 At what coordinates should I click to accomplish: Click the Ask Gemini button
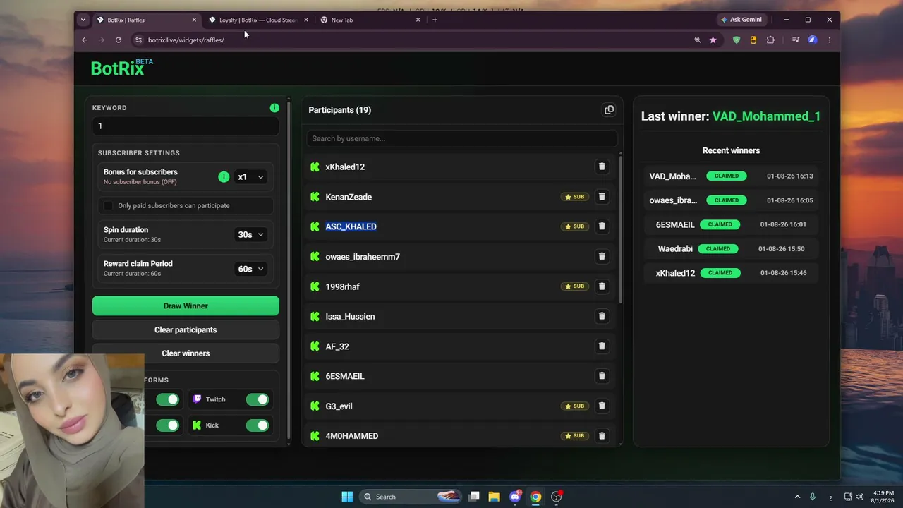tap(741, 20)
